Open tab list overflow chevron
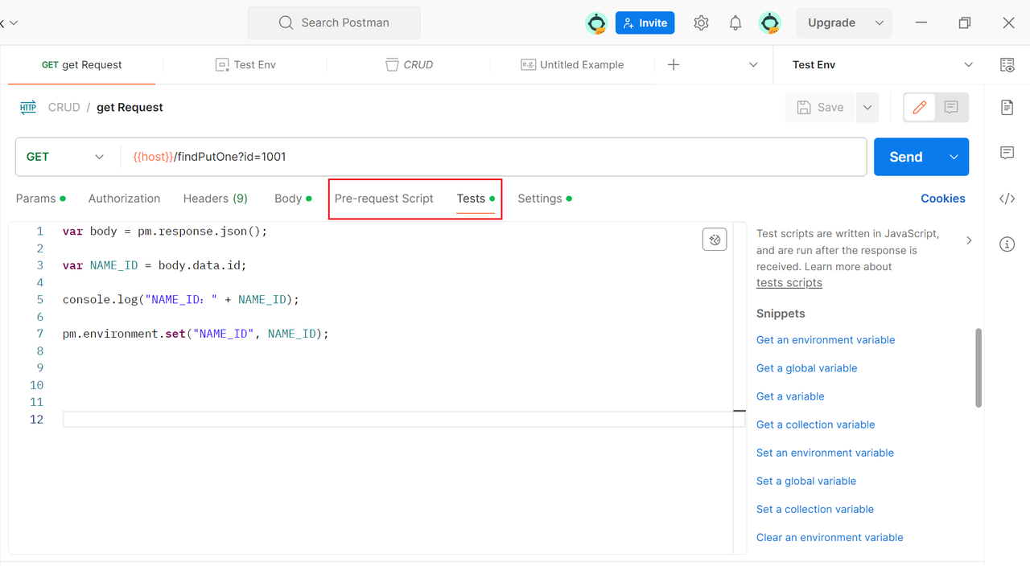 point(753,64)
